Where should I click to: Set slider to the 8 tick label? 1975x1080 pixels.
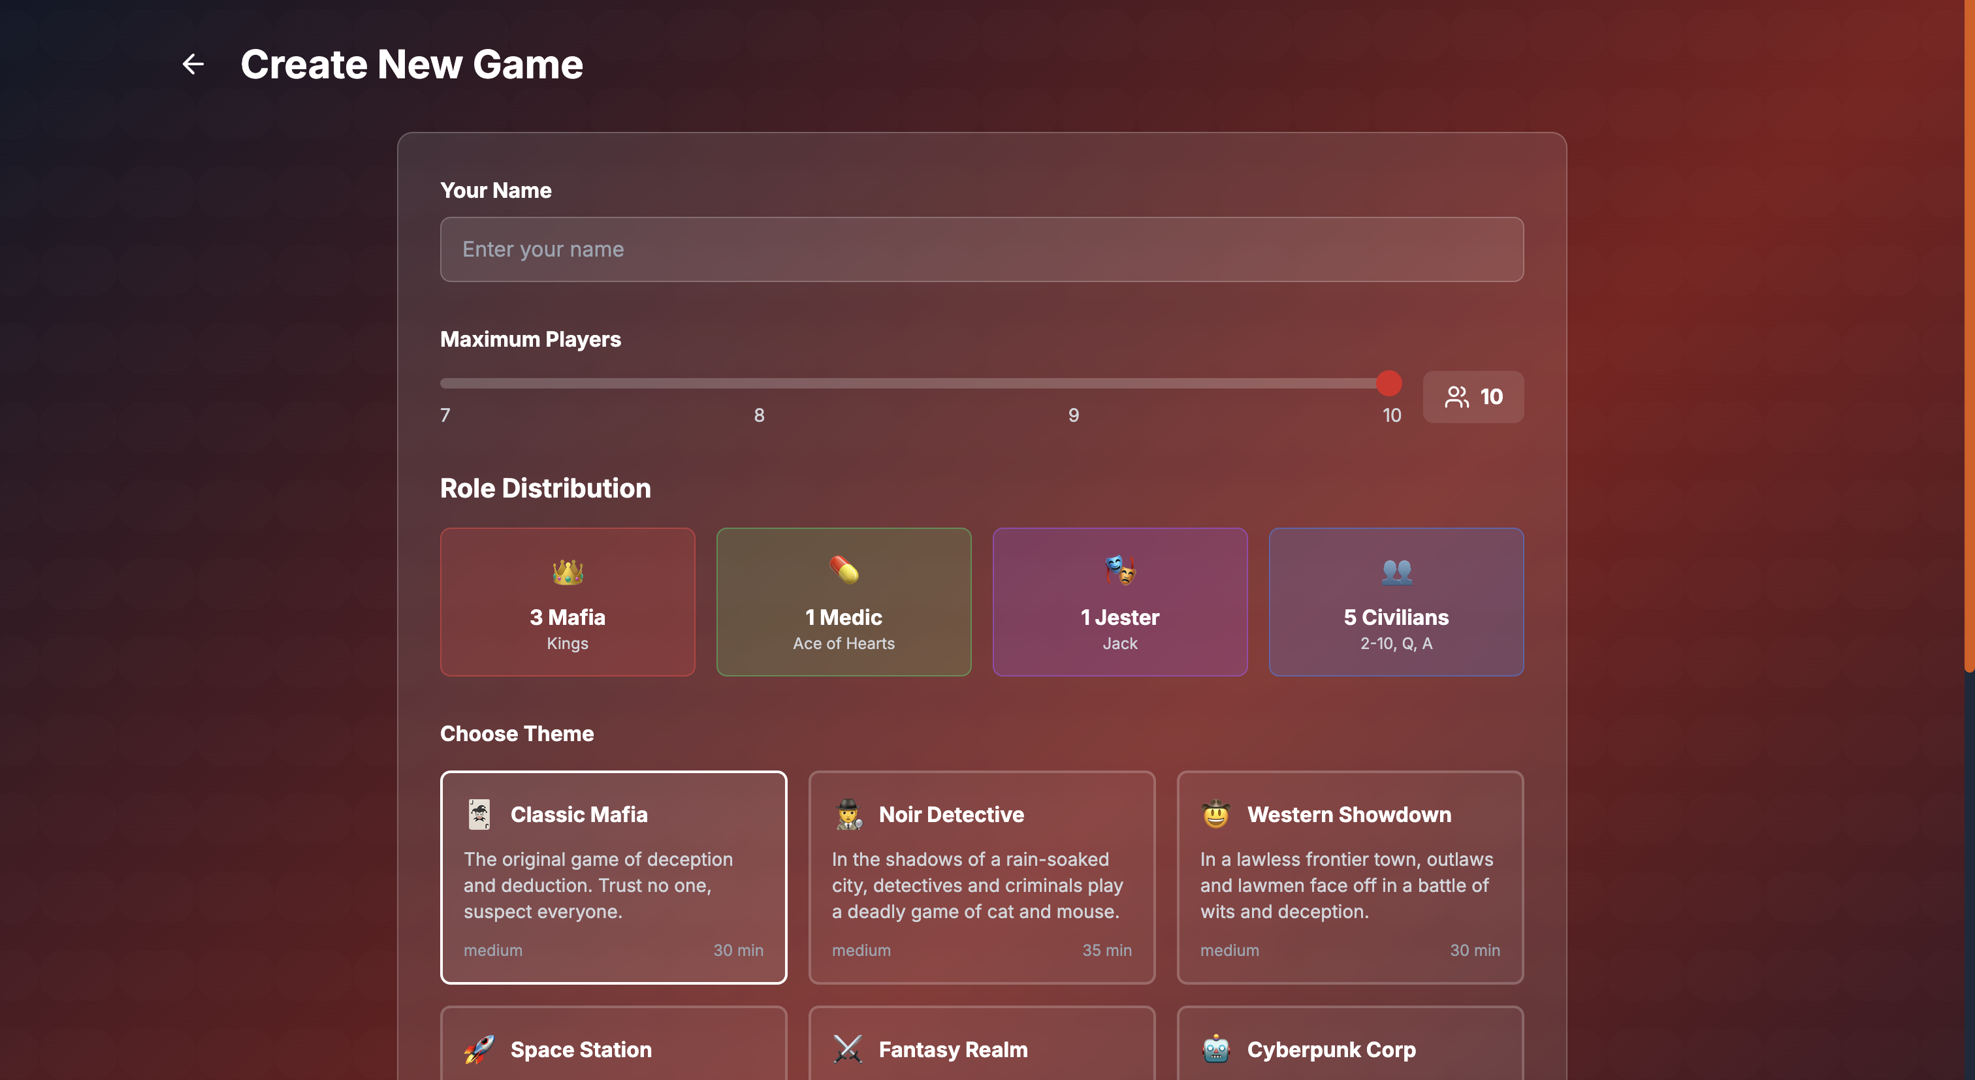[759, 415]
